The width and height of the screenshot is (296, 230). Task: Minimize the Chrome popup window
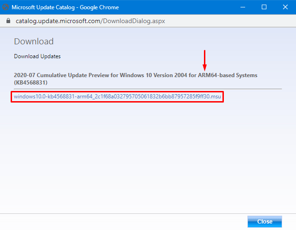point(242,7)
